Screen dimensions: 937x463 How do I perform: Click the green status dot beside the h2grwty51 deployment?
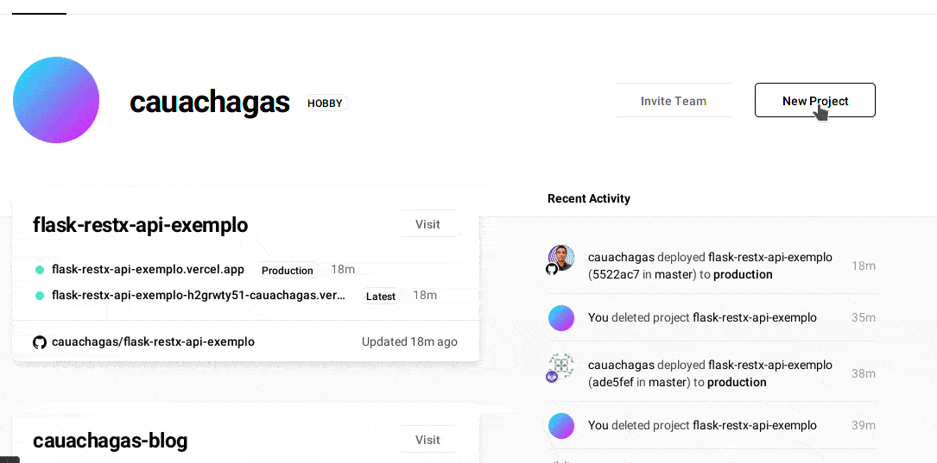[39, 296]
